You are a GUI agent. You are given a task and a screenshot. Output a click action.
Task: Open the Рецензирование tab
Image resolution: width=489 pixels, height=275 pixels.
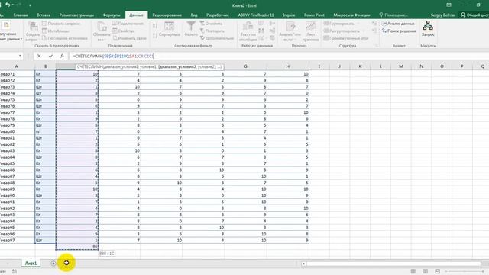(x=167, y=15)
